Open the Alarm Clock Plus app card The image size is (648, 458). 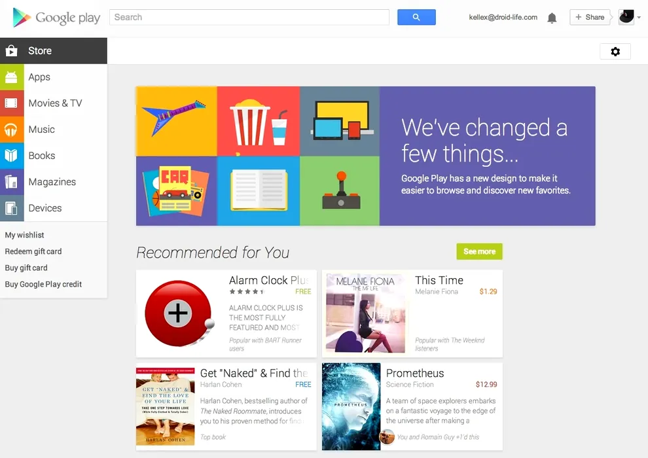tap(226, 313)
